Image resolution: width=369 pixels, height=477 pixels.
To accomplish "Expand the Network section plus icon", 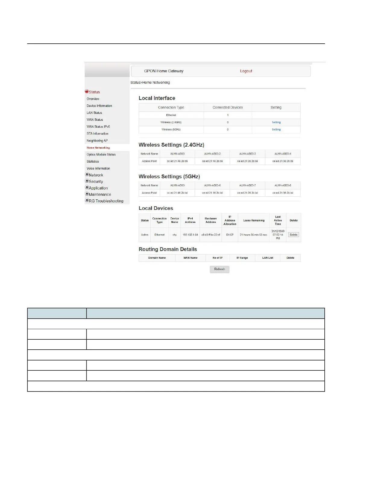I will (x=87, y=175).
